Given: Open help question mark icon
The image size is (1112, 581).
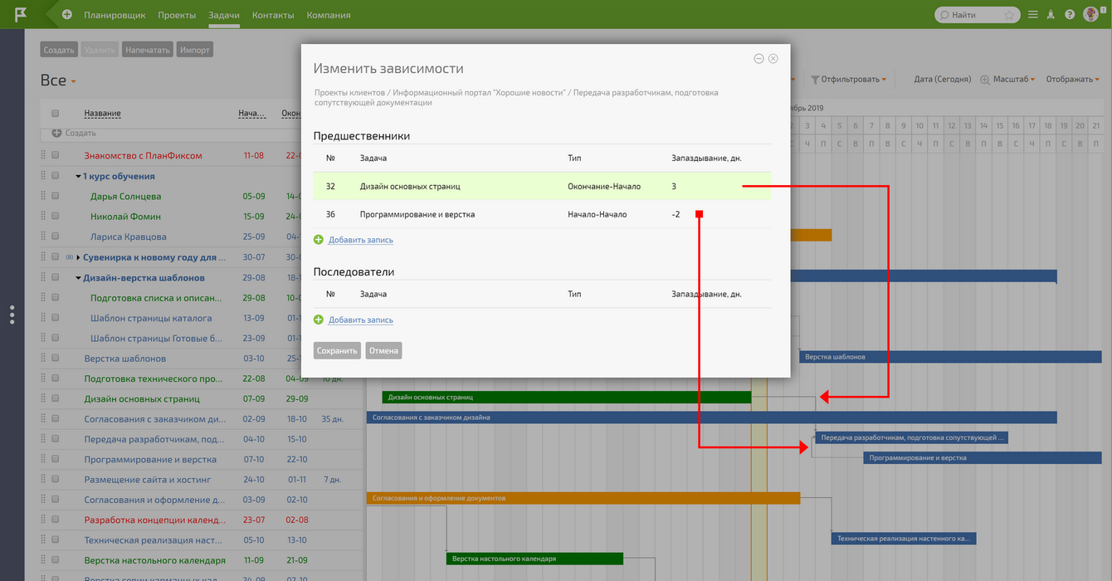Looking at the screenshot, I should tap(1070, 15).
